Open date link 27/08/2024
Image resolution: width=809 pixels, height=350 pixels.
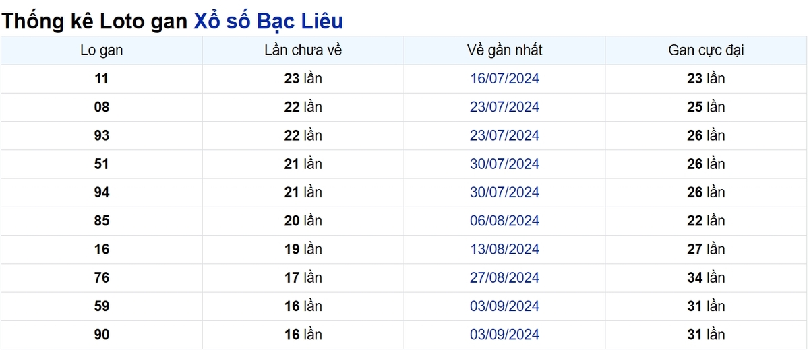coord(504,277)
